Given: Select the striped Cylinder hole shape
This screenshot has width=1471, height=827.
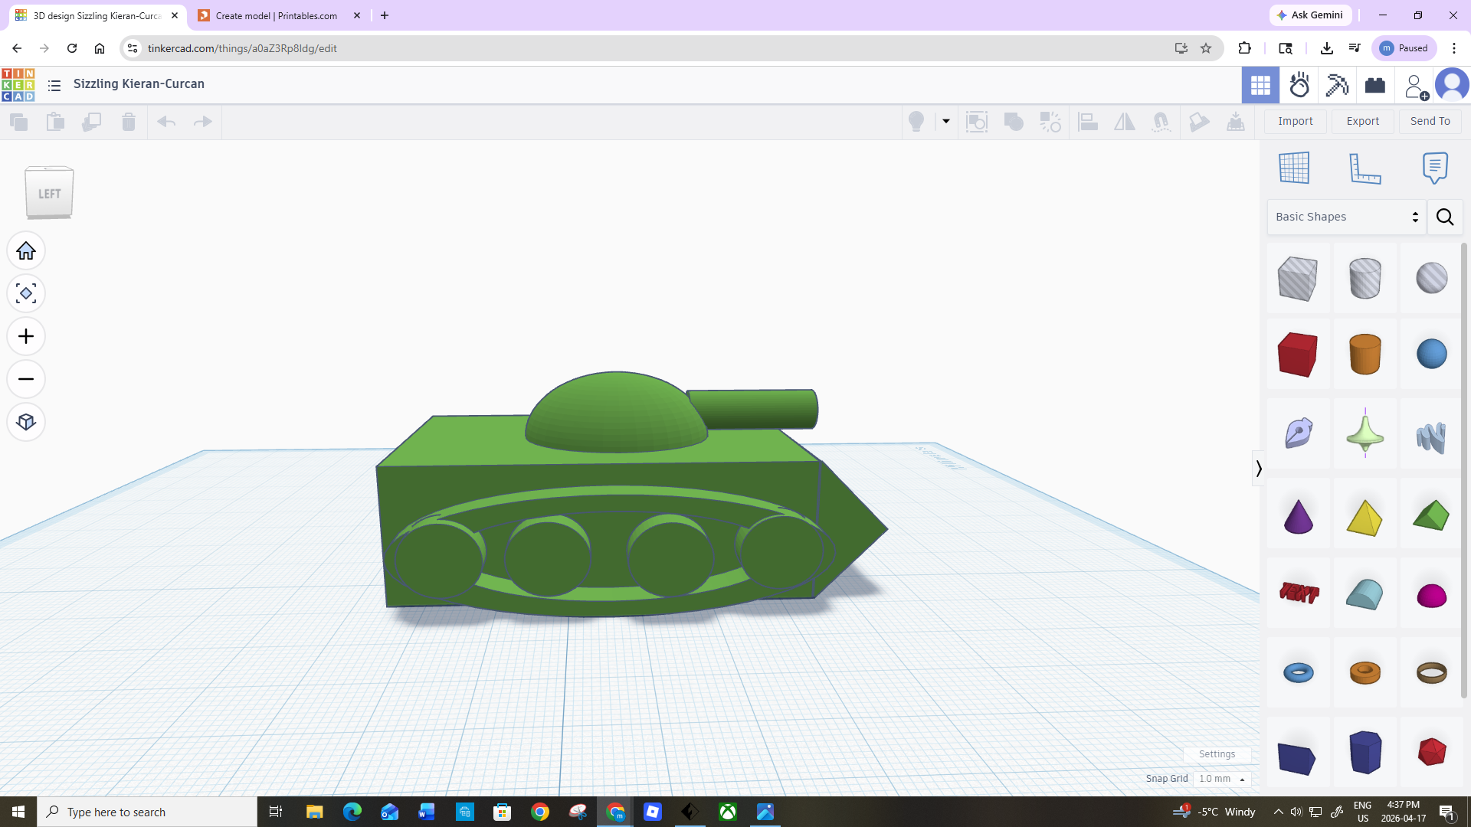Looking at the screenshot, I should point(1365,278).
